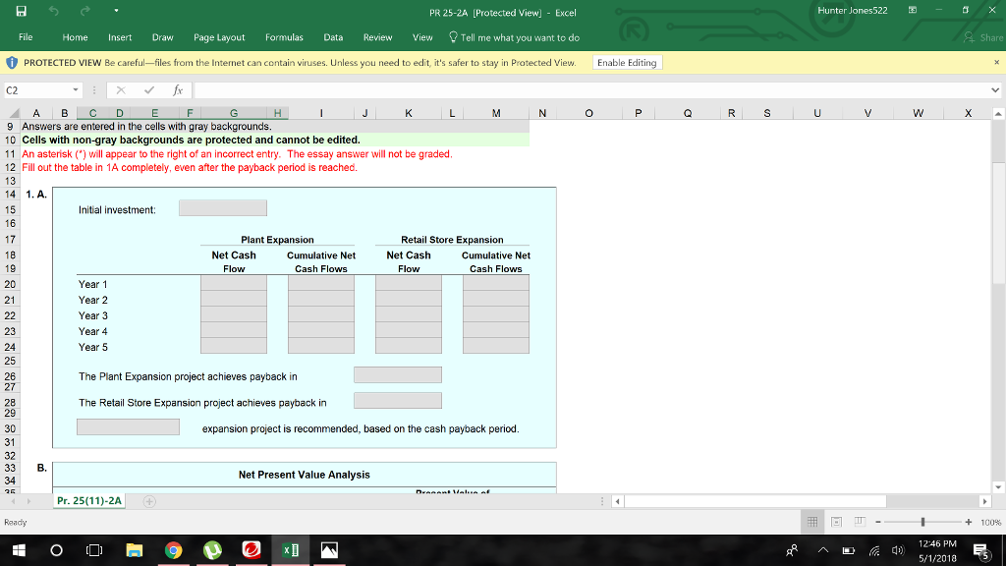Screen dimensions: 1006x566
Task: Click the zoom in plus button
Action: click(x=968, y=523)
